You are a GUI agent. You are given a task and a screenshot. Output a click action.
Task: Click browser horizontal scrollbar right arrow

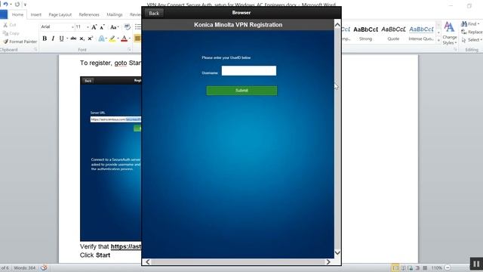point(328,262)
